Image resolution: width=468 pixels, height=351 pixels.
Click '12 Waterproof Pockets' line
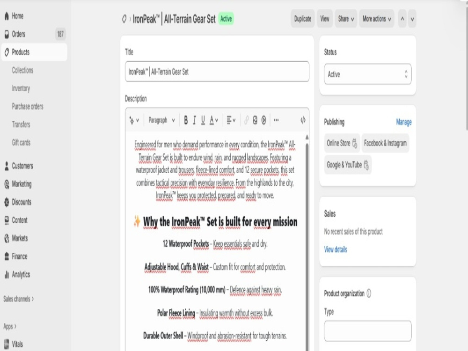(x=215, y=244)
